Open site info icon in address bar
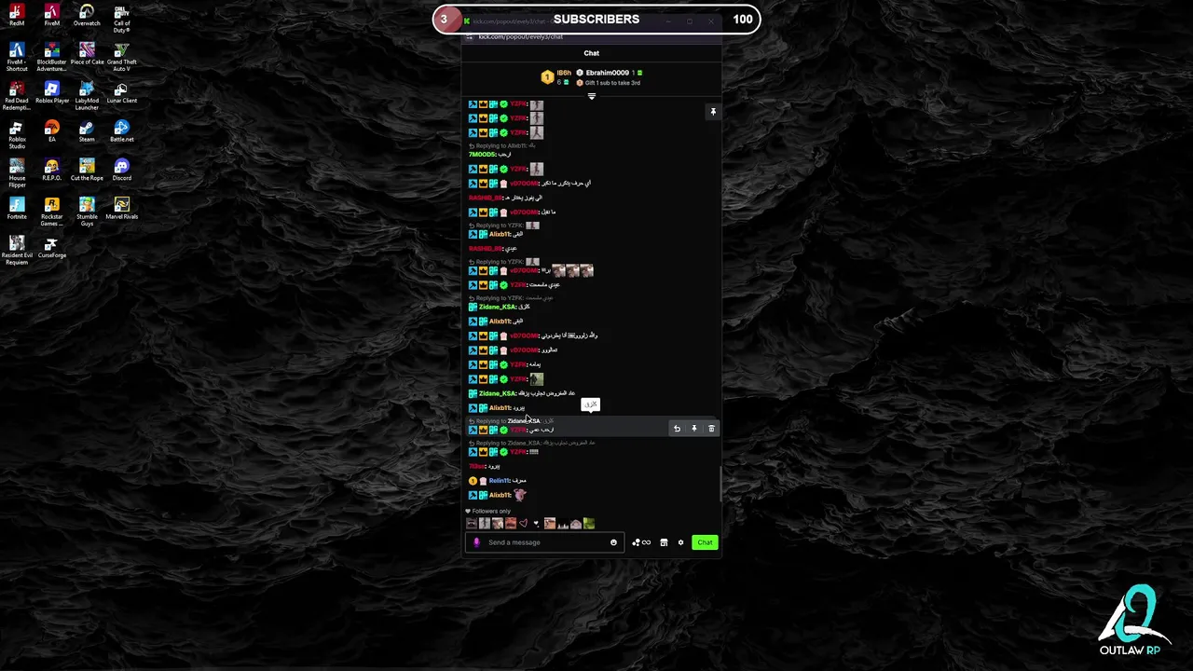 click(x=471, y=36)
